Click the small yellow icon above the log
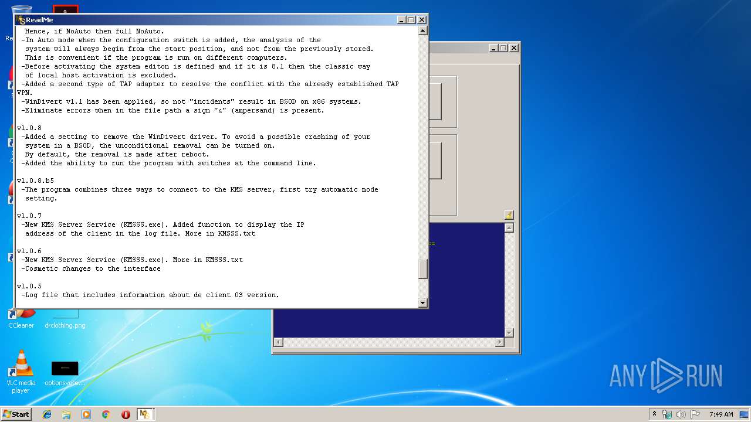 (509, 215)
